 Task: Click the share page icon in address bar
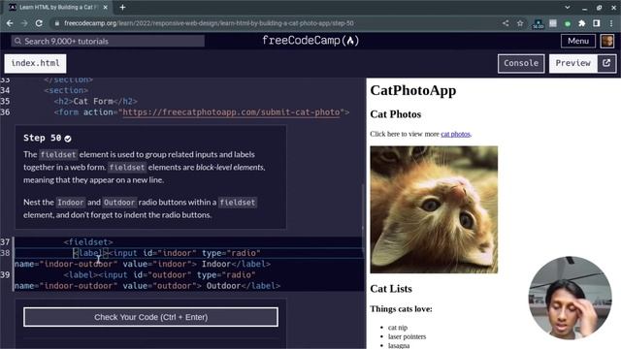(506, 23)
